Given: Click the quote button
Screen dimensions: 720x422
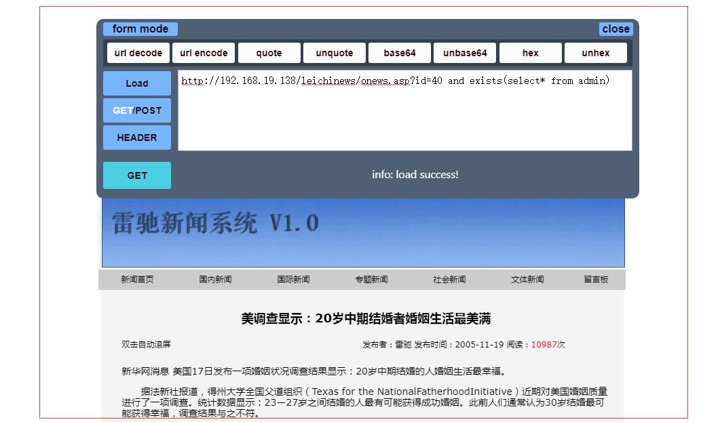Looking at the screenshot, I should click(x=269, y=53).
